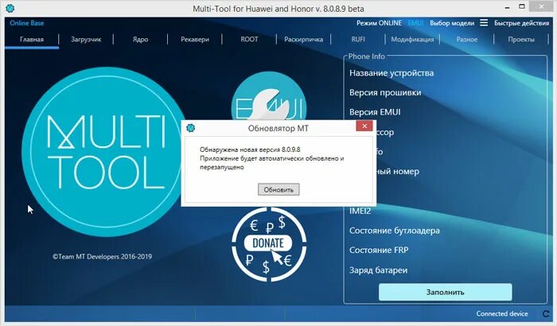Click the Заполнить button
557x326 pixels.
(x=445, y=293)
